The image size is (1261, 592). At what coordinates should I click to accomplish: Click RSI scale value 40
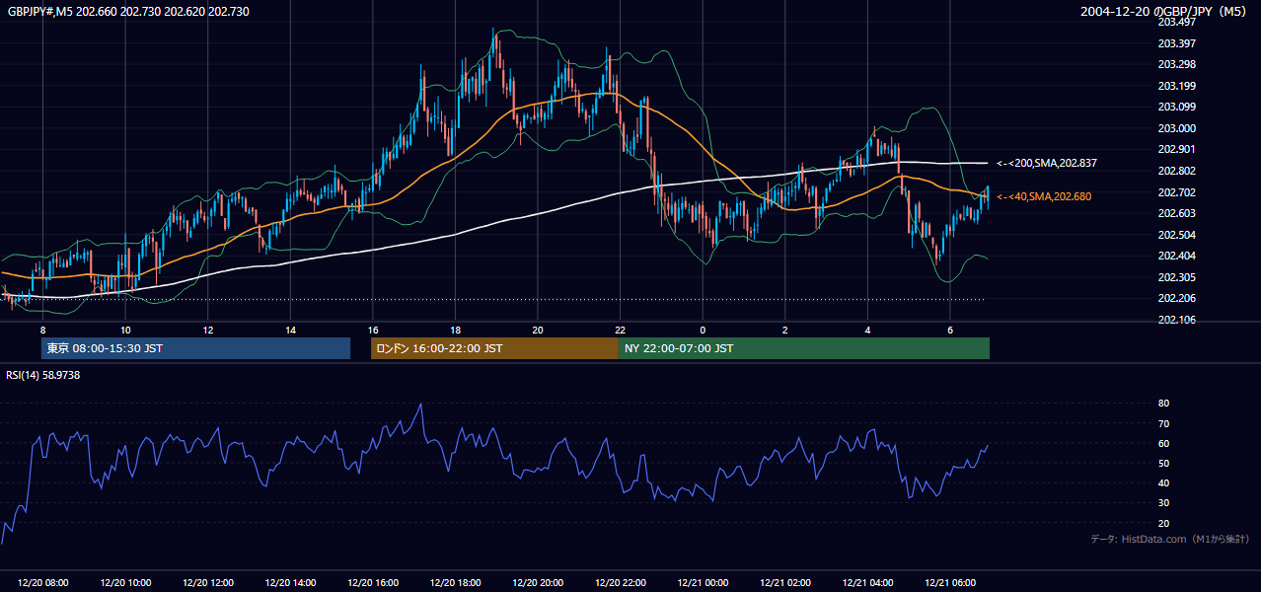click(1163, 483)
